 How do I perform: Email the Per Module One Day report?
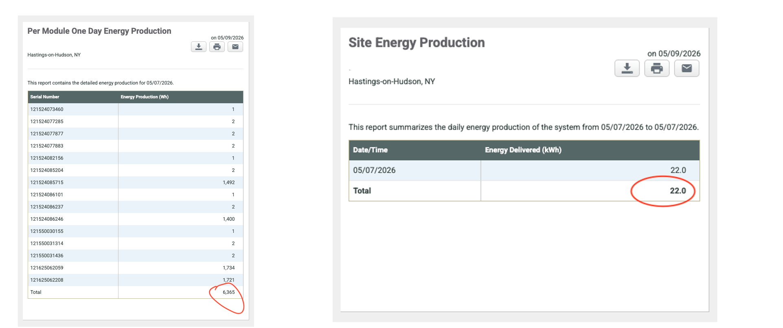click(235, 47)
